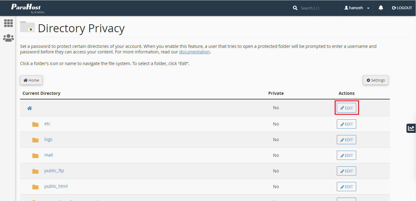Navigate into the mail folder name
The image size is (416, 201).
point(48,155)
